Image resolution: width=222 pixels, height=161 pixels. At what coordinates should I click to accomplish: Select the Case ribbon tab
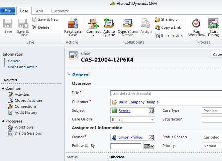[24, 11]
